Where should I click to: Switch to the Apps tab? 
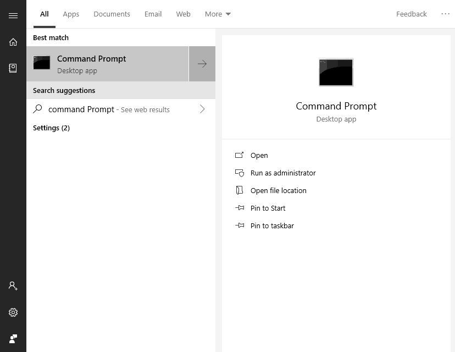point(71,14)
